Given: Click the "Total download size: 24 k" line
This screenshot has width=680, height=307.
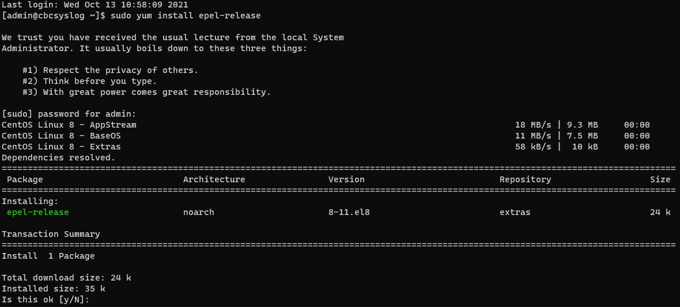Looking at the screenshot, I should (x=66, y=278).
